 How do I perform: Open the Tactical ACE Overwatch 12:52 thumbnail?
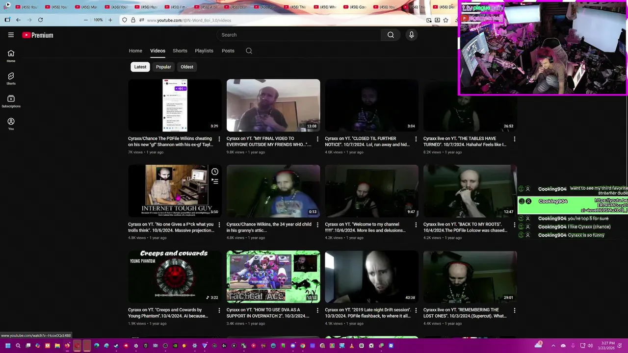click(273, 277)
